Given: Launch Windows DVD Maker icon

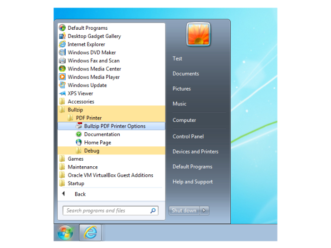Looking at the screenshot, I should pos(62,52).
